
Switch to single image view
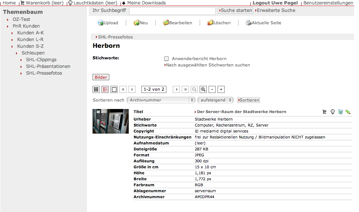[114, 90]
